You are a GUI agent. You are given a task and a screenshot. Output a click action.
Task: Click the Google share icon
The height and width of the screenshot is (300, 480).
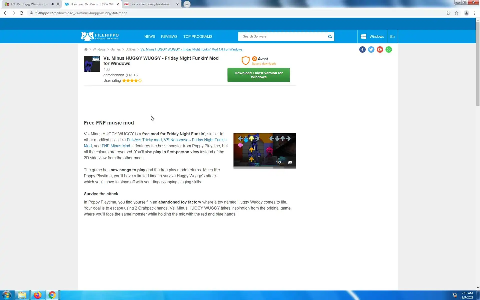point(380,49)
